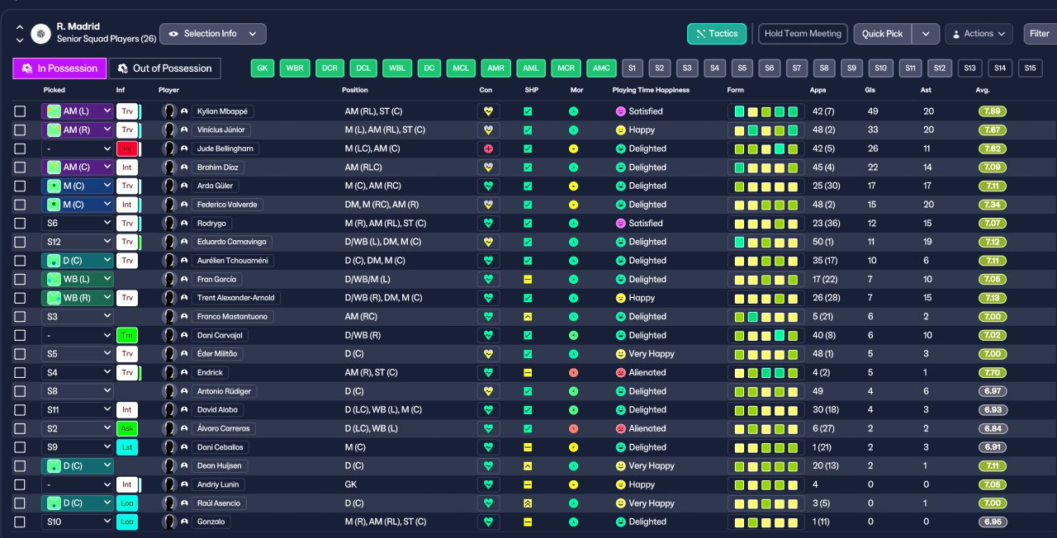Open the S6 picked dropdown for Rodrygo

tap(78, 224)
